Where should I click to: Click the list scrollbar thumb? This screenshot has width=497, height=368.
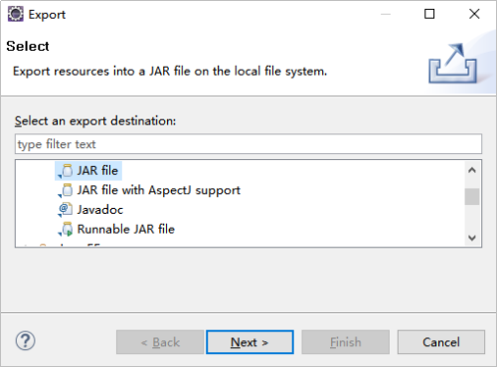tap(472, 197)
